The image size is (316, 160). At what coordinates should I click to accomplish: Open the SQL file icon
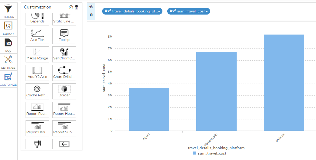click(8, 42)
